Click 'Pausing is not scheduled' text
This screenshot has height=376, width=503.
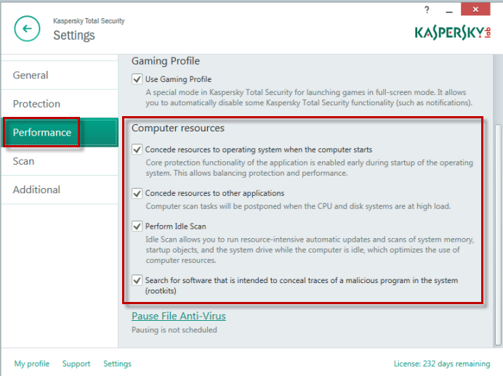(x=174, y=330)
